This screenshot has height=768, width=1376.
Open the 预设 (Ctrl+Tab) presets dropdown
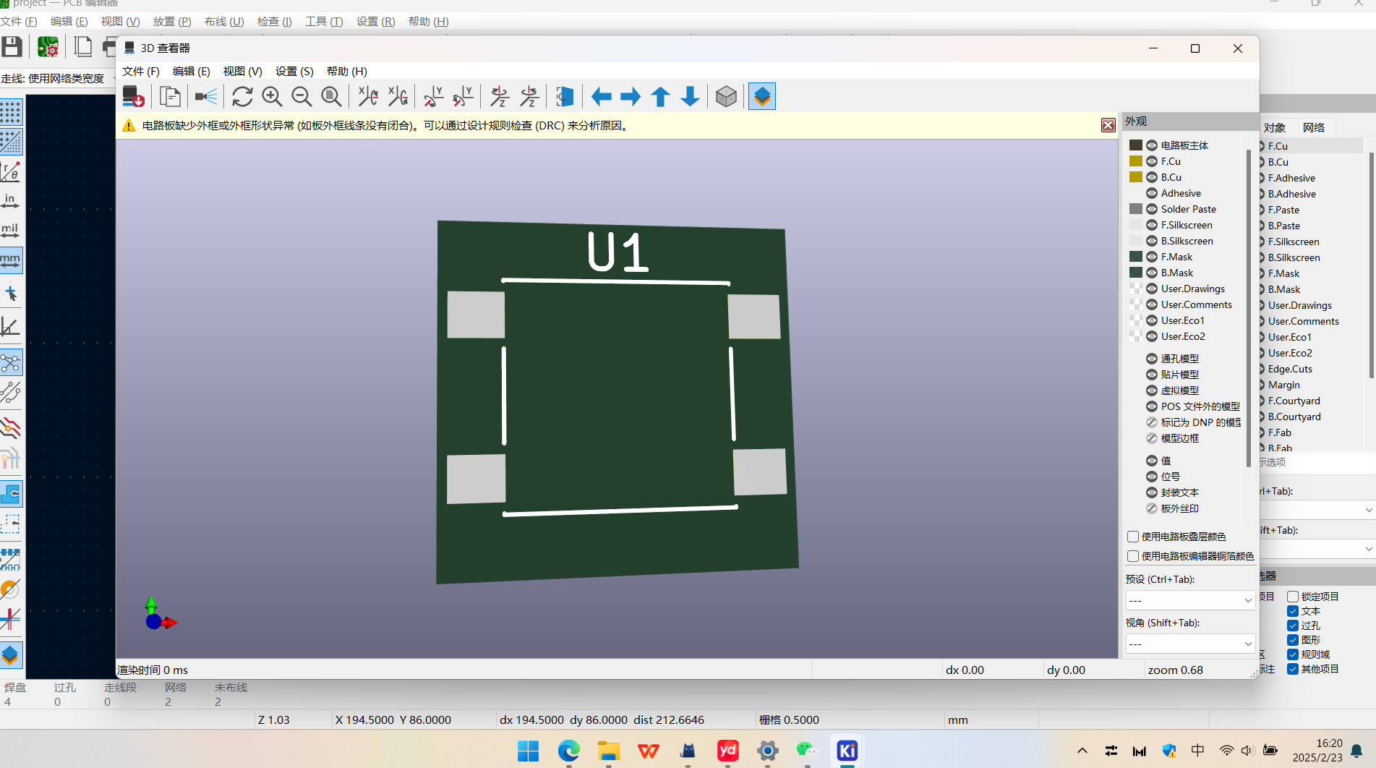[x=1190, y=600]
